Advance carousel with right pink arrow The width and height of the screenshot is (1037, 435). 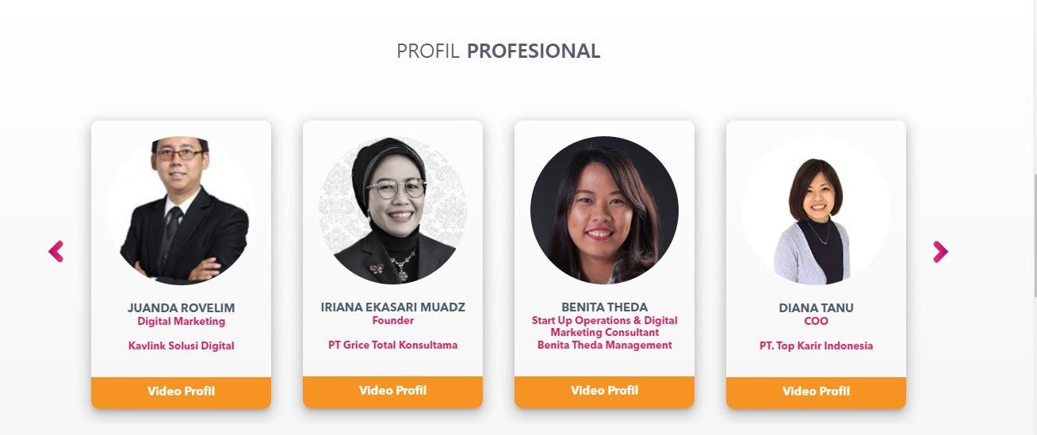point(940,252)
